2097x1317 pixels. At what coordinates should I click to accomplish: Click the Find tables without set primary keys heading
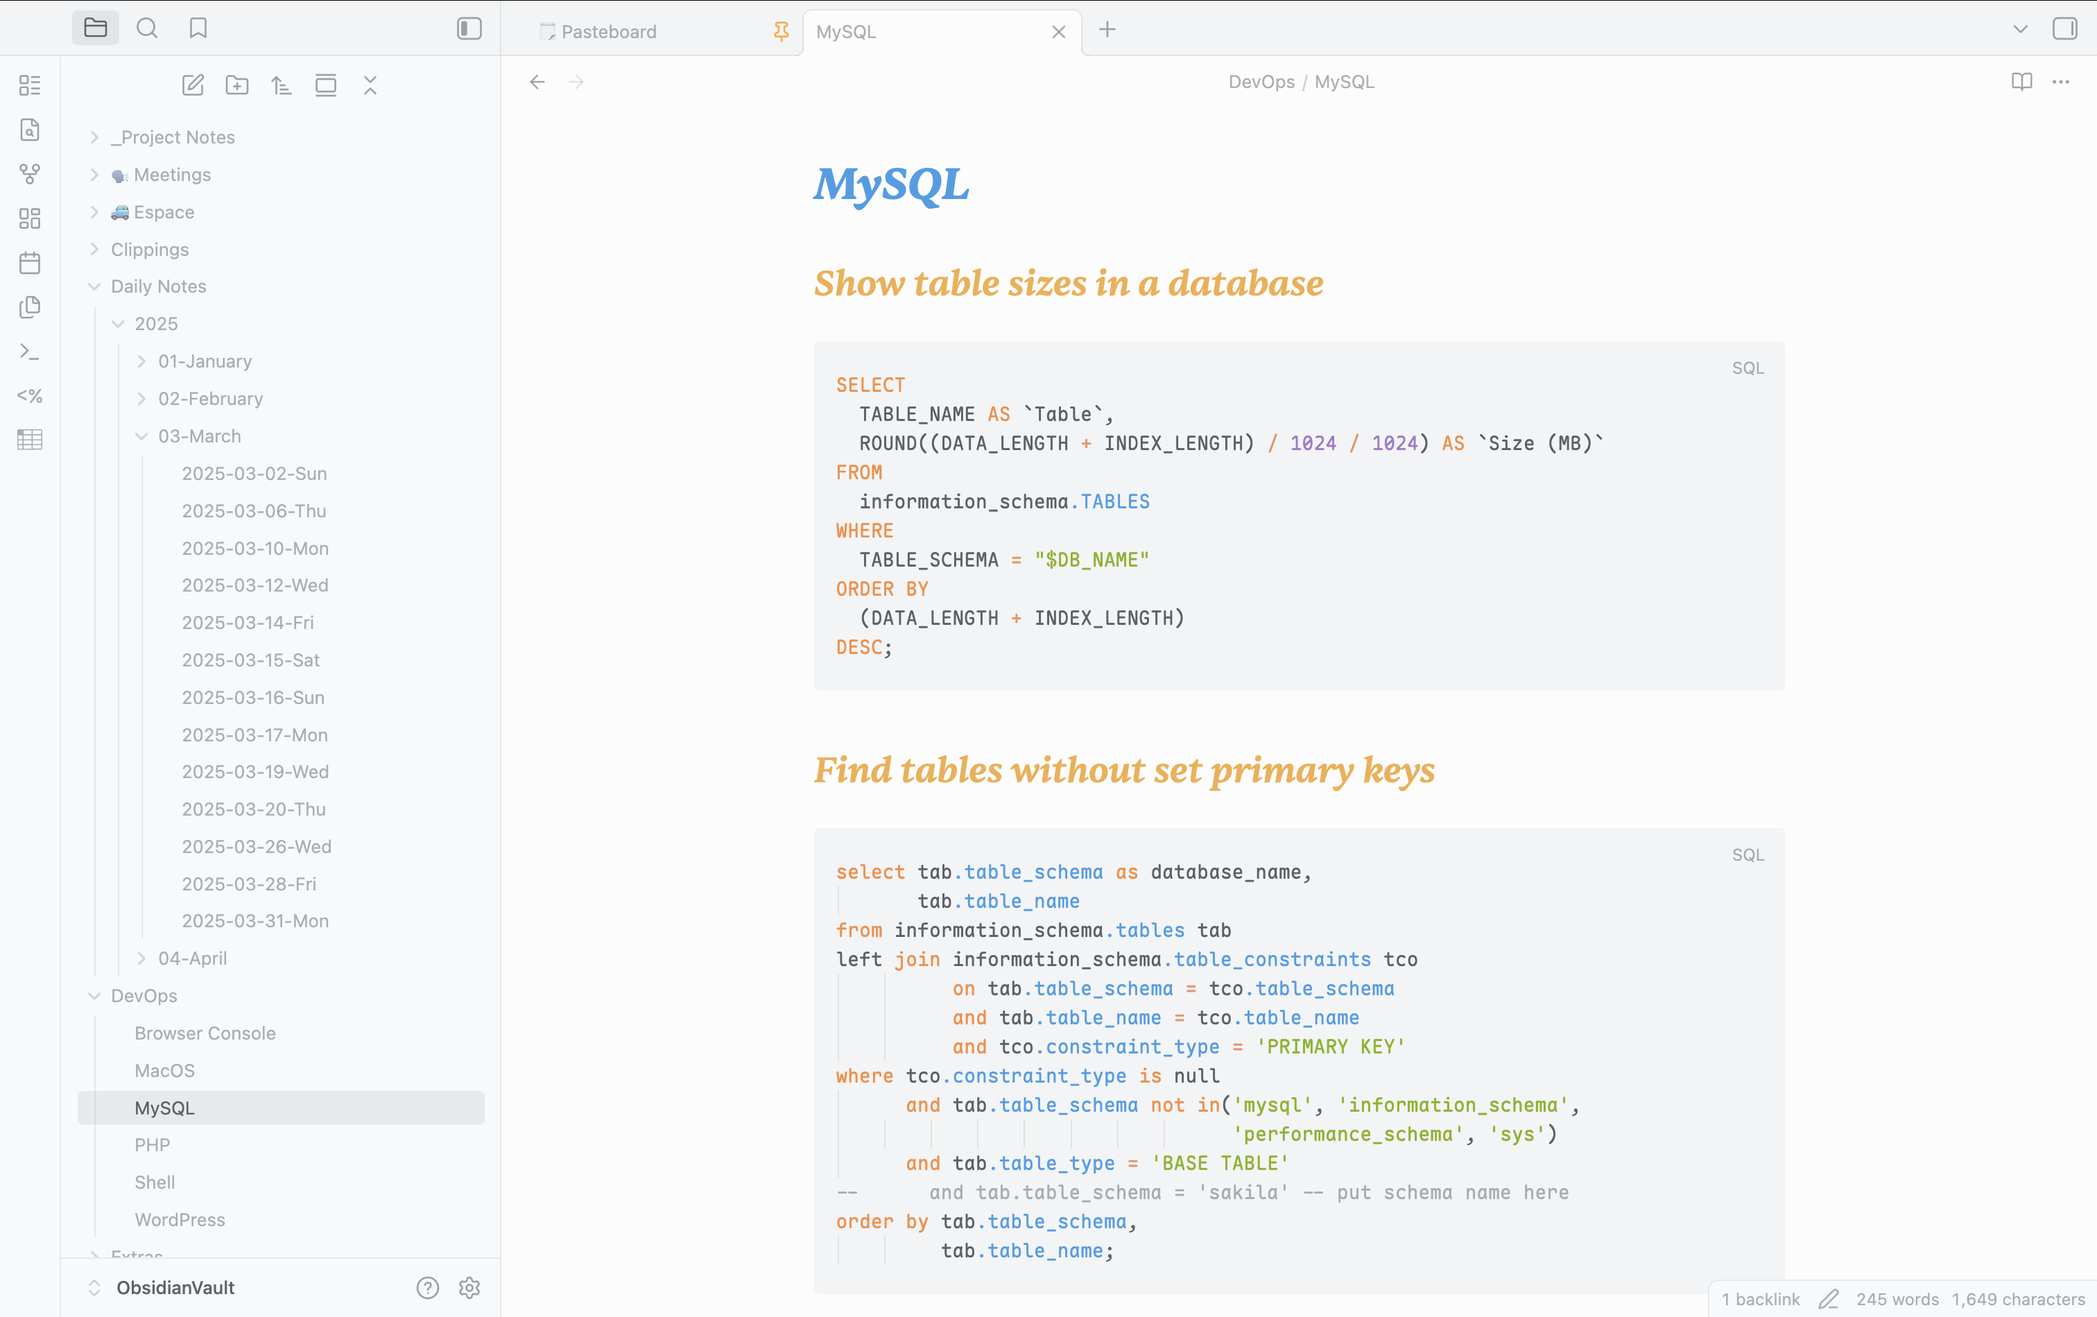(x=1124, y=771)
